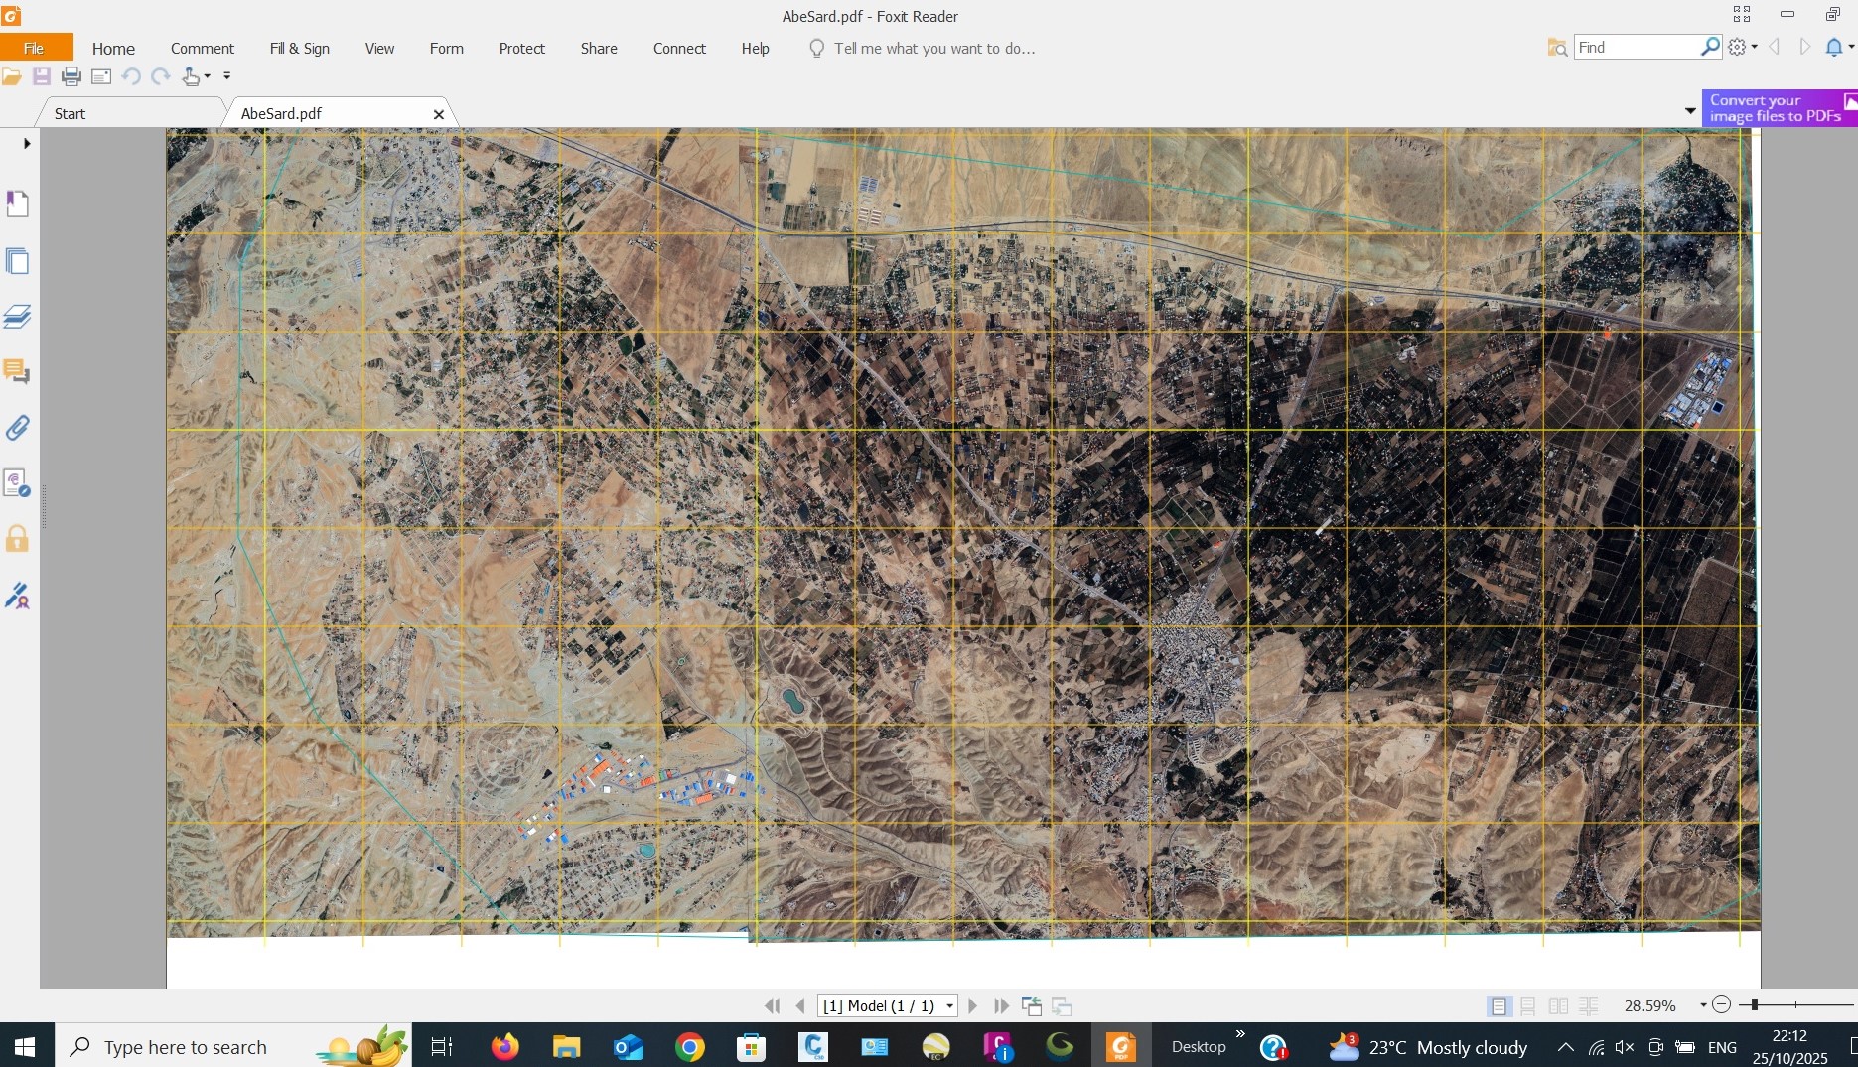Expand the navigation panel arrow
Image resolution: width=1858 pixels, height=1067 pixels.
[27, 144]
